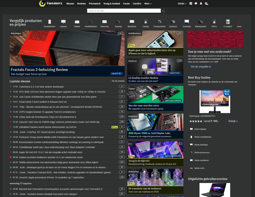Expand the Meer menu dropdown

click(148, 3)
